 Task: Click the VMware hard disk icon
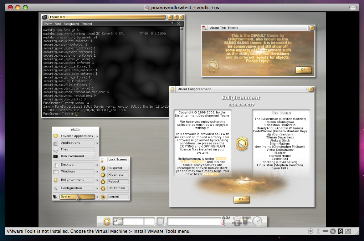[340, 231]
